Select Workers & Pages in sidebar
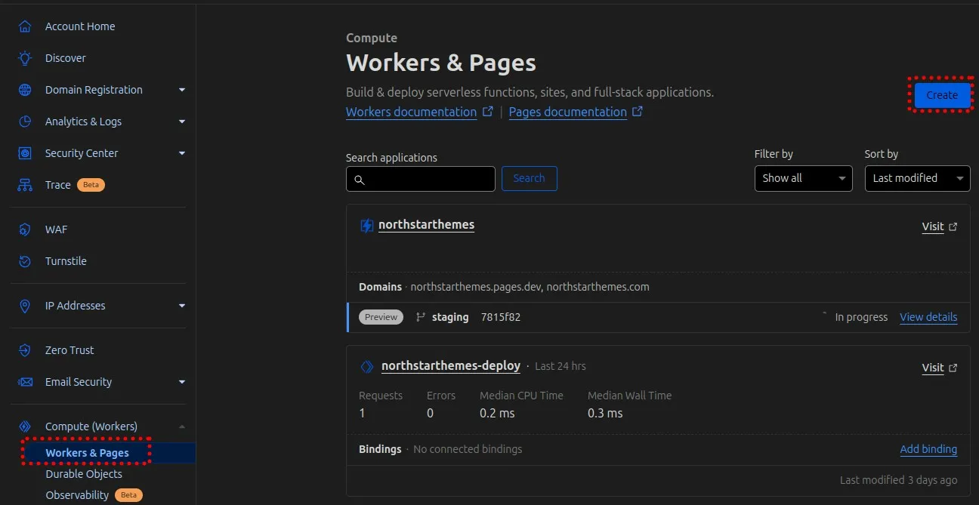This screenshot has height=505, width=979. coord(87,453)
